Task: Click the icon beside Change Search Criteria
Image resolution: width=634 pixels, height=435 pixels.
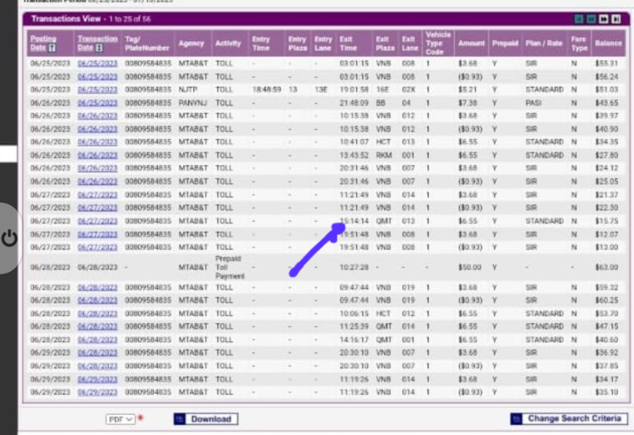Action: [x=516, y=419]
